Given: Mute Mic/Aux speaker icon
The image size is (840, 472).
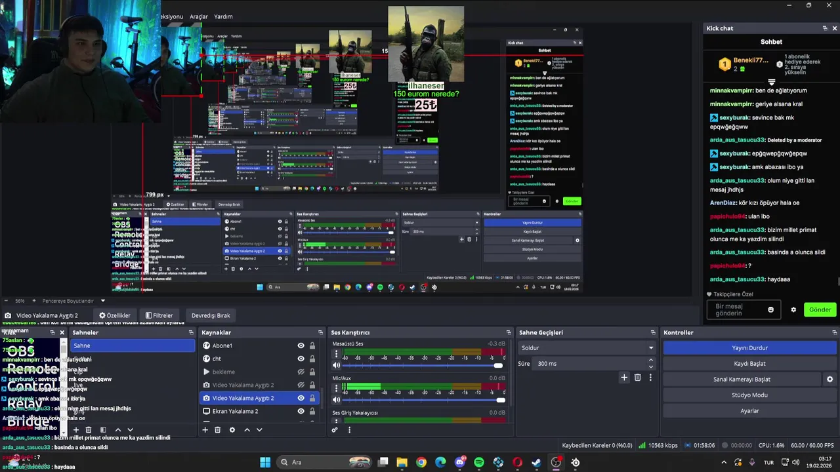Looking at the screenshot, I should coord(337,399).
